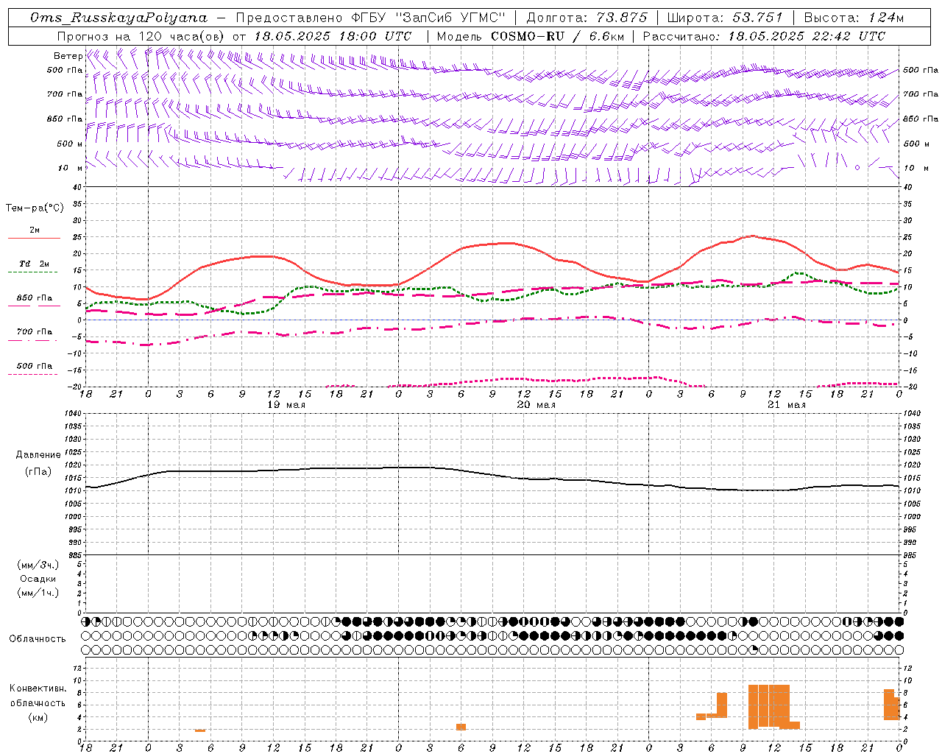Screen dimensions: 942x754
Task: Click the 19 мая date label
Action: click(286, 405)
